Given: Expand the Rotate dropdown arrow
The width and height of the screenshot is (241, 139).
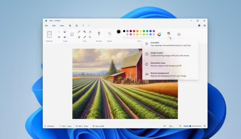Looking at the screenshot, I should 67,32.
